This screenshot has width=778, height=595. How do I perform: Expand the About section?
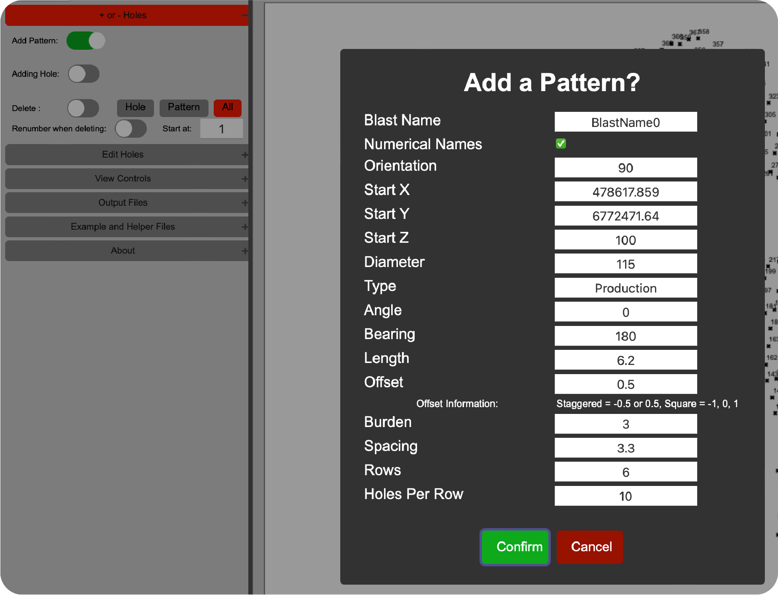click(123, 251)
